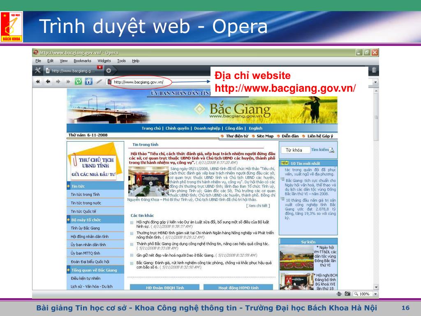Open Hội đồng nhân dân tỉnh item
This screenshot has width=421, height=316.
[x=90, y=237]
